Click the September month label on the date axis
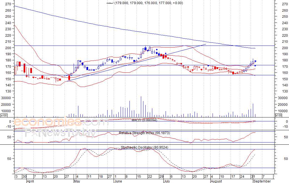This screenshot has width=289, height=183. [x=262, y=181]
